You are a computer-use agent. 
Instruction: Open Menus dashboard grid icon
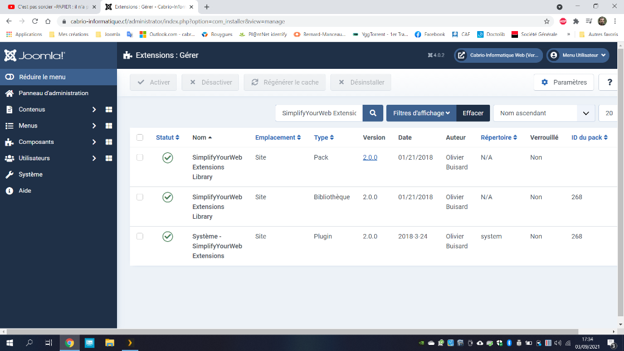coord(109,126)
